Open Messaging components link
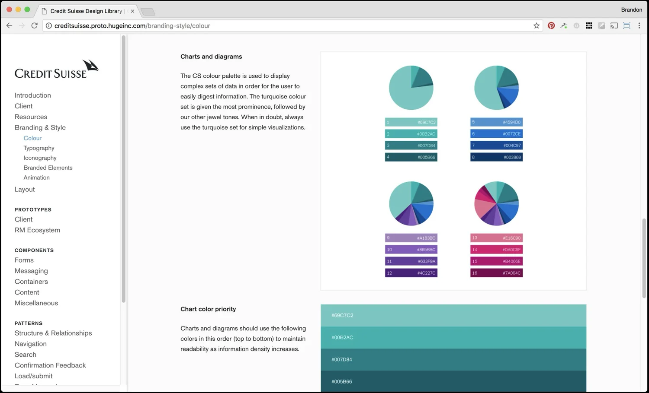This screenshot has width=649, height=393. point(31,271)
